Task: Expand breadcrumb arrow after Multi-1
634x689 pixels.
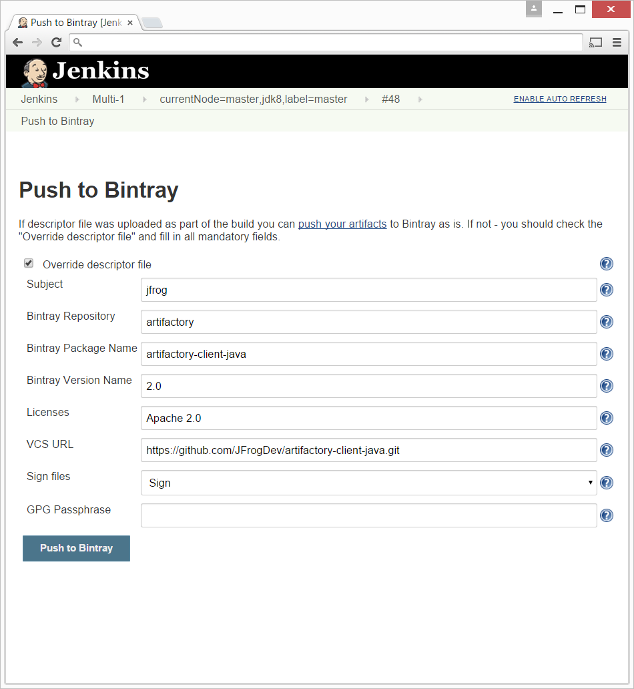Action: point(142,99)
